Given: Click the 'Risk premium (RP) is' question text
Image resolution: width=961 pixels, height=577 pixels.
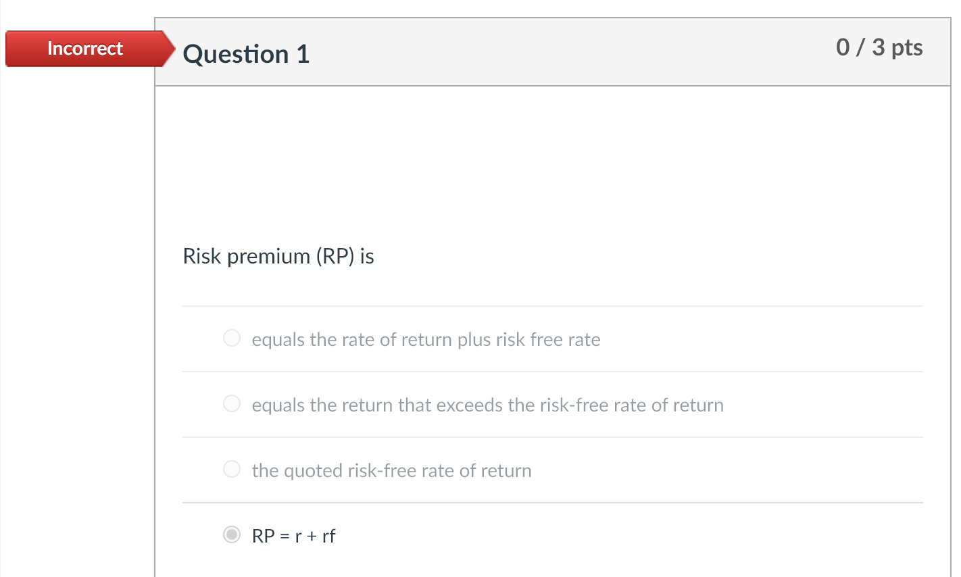Looking at the screenshot, I should [x=278, y=256].
